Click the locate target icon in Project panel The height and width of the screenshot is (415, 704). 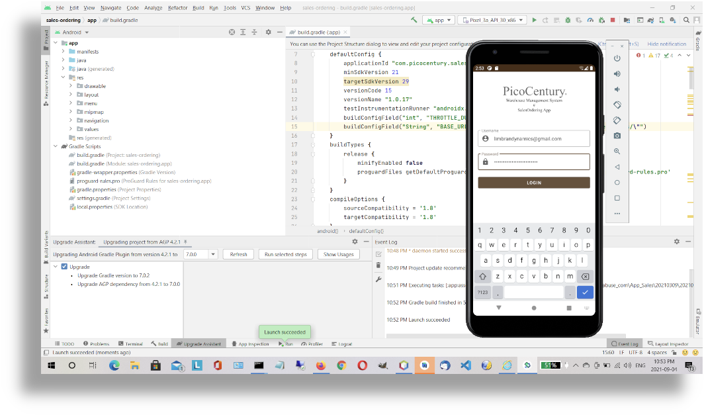(x=232, y=32)
